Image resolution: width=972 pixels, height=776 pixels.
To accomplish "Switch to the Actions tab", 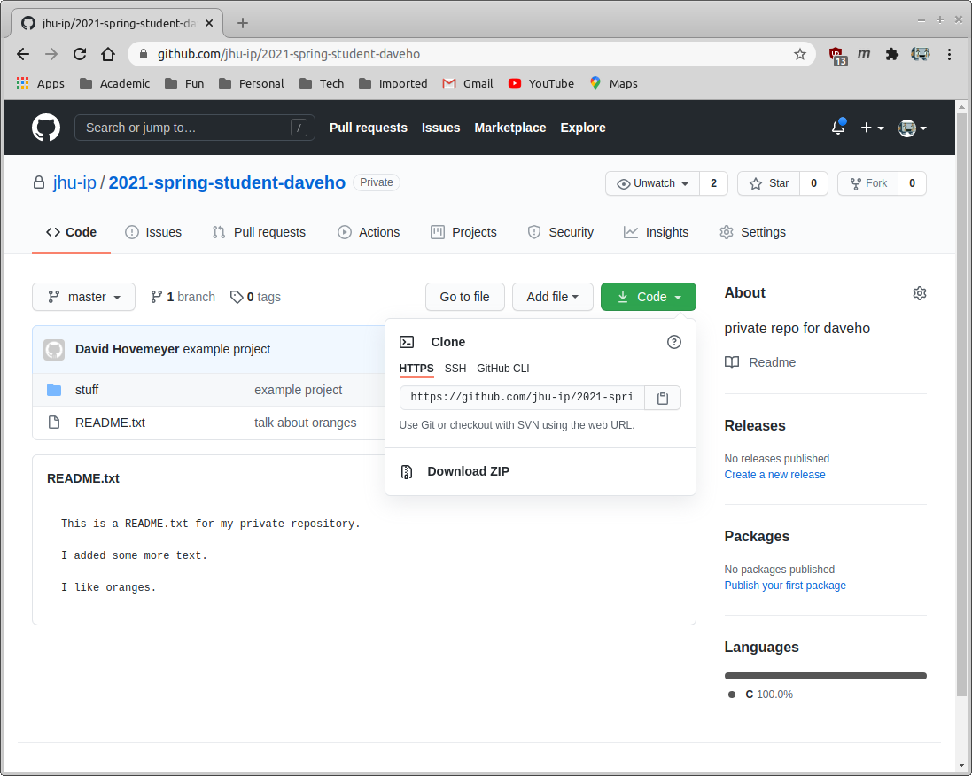I will click(x=369, y=232).
